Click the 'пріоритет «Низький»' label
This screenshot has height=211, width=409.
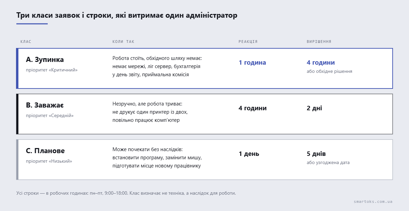(x=49, y=161)
